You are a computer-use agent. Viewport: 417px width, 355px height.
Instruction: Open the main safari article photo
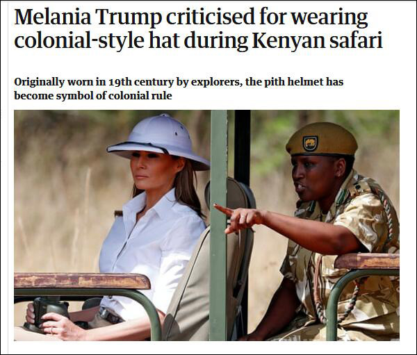click(206, 225)
